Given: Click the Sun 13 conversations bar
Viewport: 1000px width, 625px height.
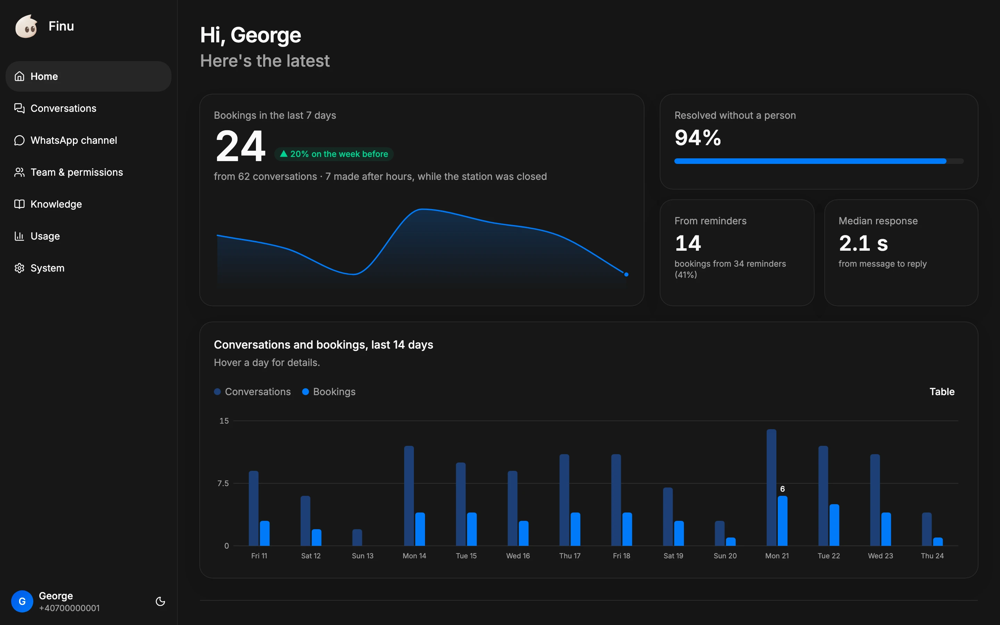Looking at the screenshot, I should 357,537.
